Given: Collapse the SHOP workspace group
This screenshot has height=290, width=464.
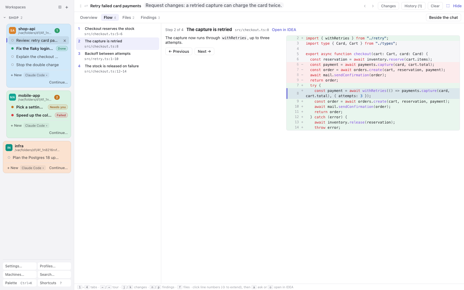Looking at the screenshot, I should (x=5, y=18).
